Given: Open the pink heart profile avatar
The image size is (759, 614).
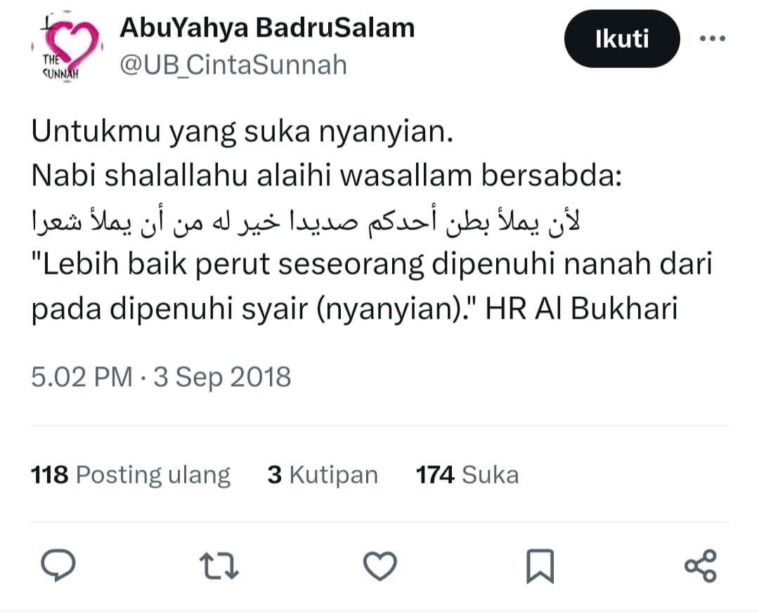Looking at the screenshot, I should click(67, 46).
